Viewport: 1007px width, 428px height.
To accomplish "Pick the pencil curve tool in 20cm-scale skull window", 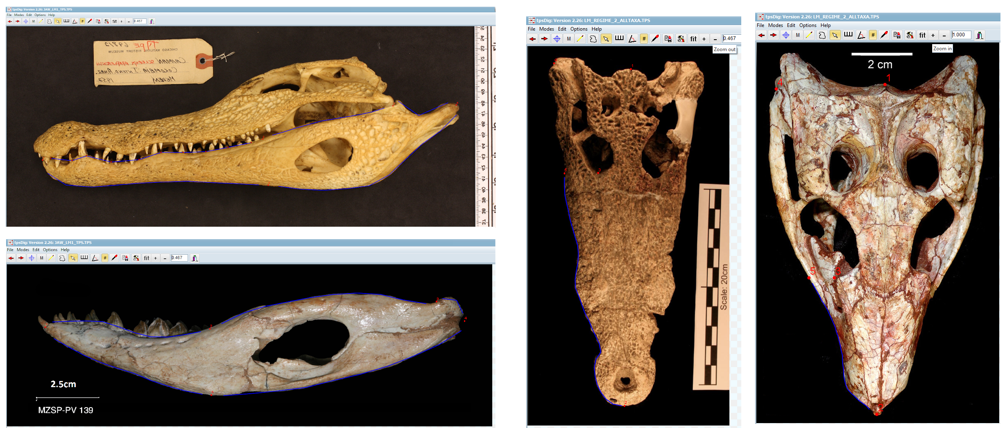I will click(581, 39).
